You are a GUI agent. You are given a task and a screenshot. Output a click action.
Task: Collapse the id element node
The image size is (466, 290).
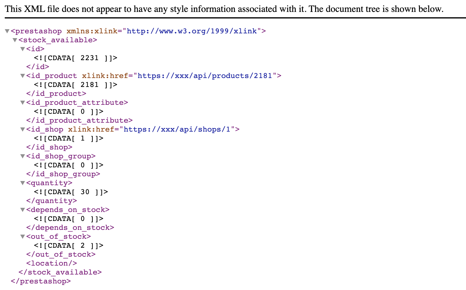[23, 49]
